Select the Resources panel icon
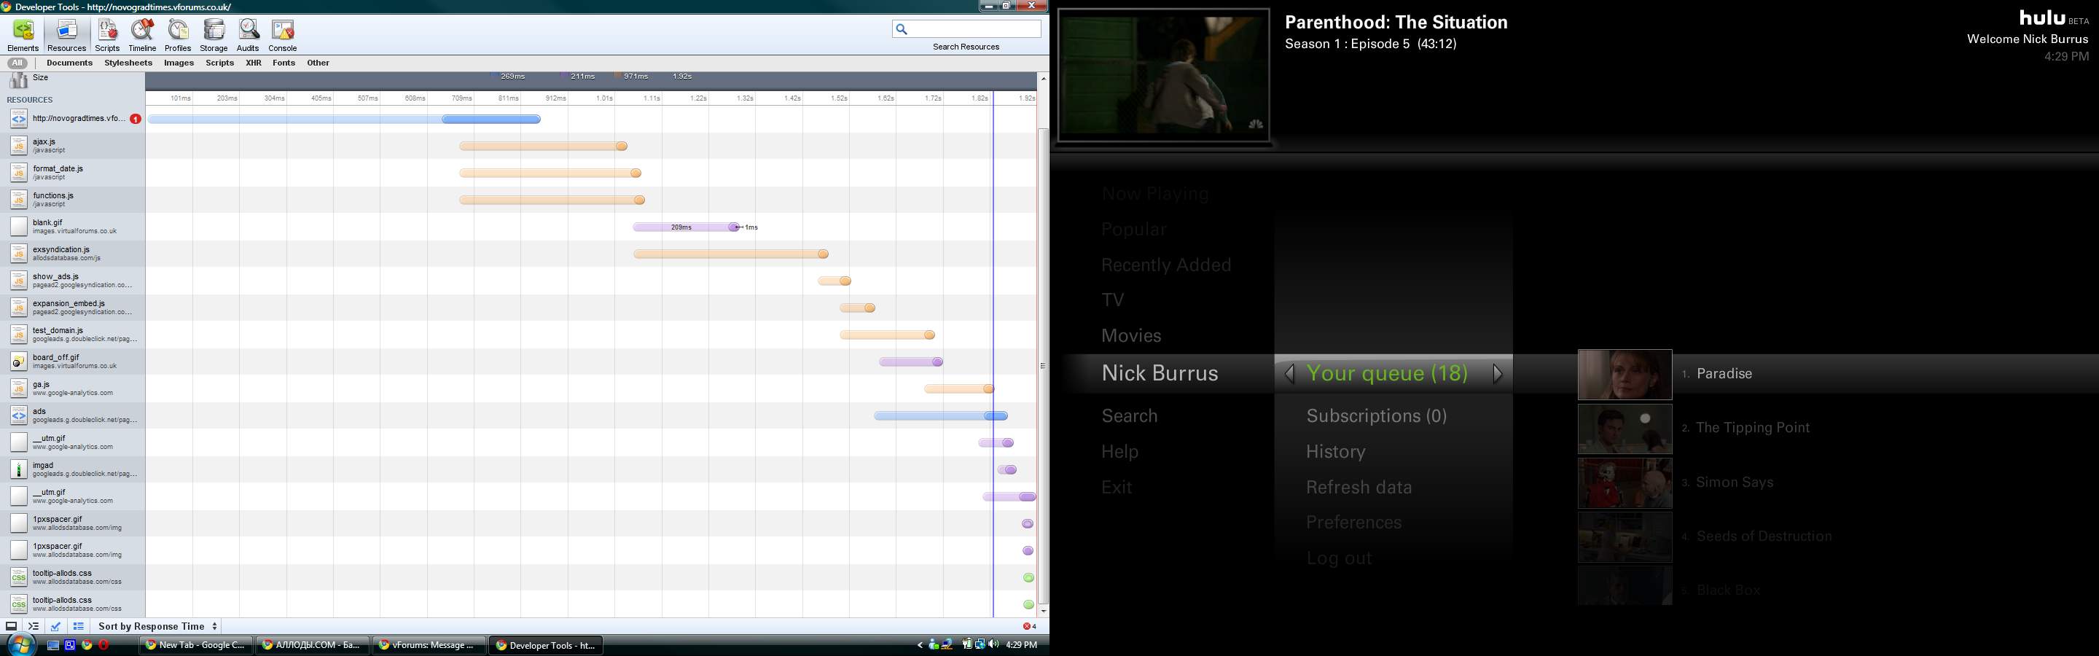This screenshot has height=656, width=2099. 67,36
